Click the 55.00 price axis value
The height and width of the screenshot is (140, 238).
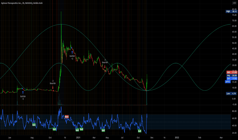tap(234, 37)
